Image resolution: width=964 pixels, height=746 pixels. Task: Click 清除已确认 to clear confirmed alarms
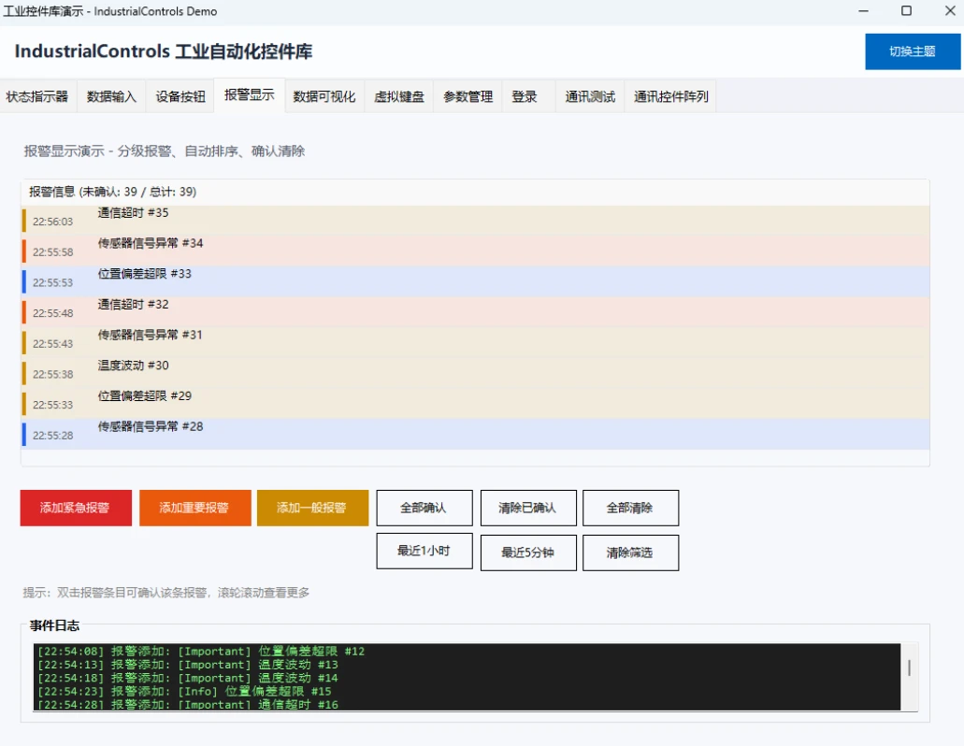(528, 508)
